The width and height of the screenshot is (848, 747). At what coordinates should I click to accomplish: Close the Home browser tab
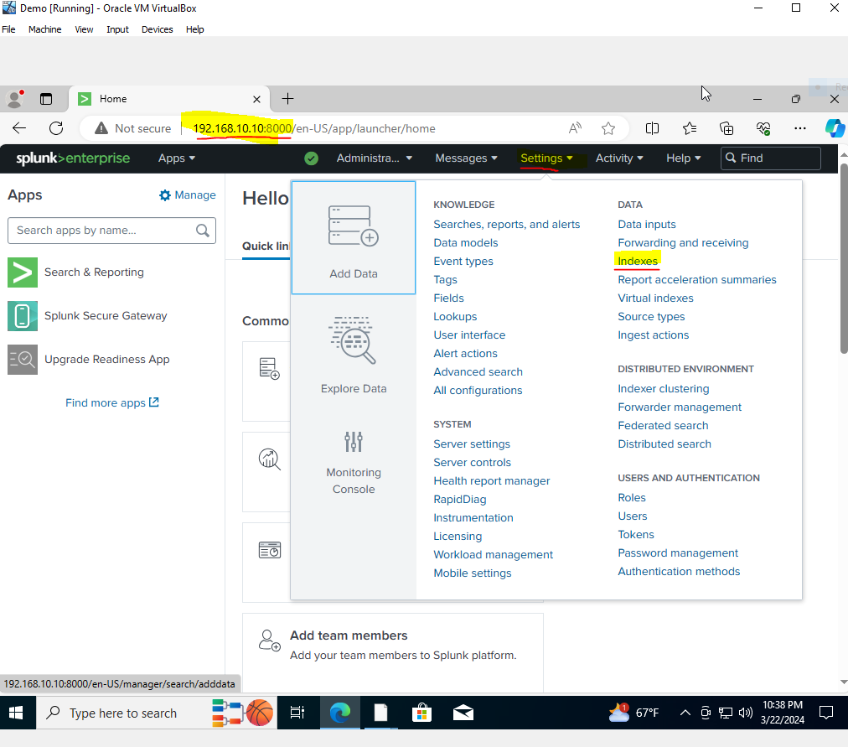coord(257,99)
